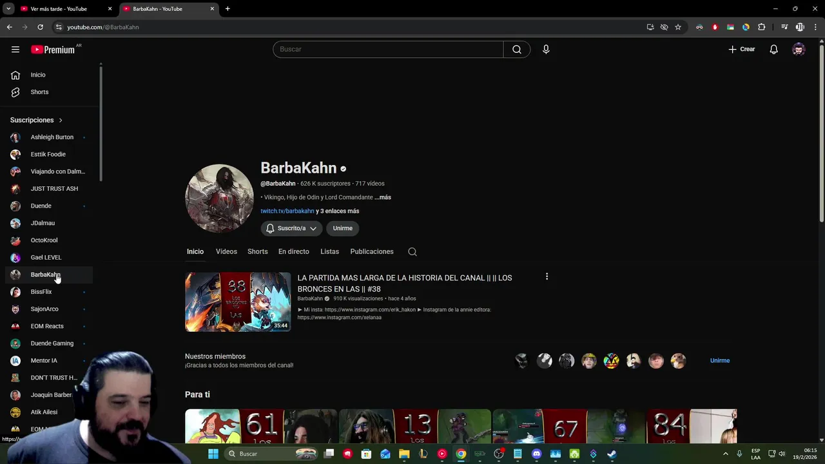This screenshot has width=825, height=464.
Task: Switch to the Listas tab
Action: pos(329,252)
